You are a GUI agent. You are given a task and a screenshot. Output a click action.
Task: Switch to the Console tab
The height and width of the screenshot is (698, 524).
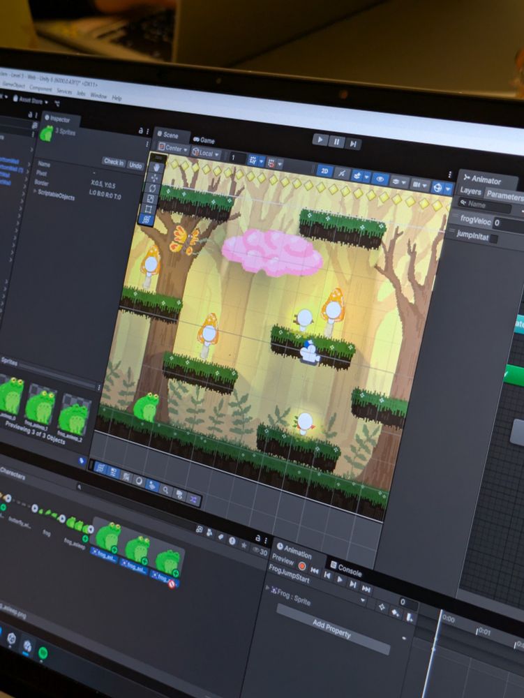pos(347,568)
